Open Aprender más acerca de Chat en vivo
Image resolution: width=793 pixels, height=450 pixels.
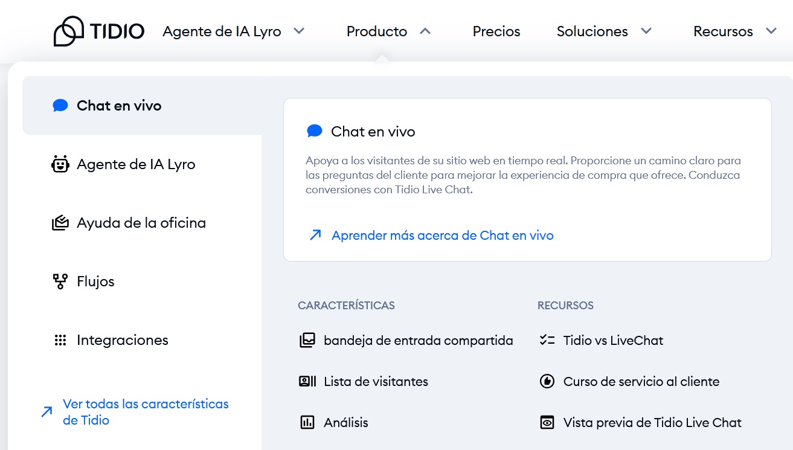(442, 235)
